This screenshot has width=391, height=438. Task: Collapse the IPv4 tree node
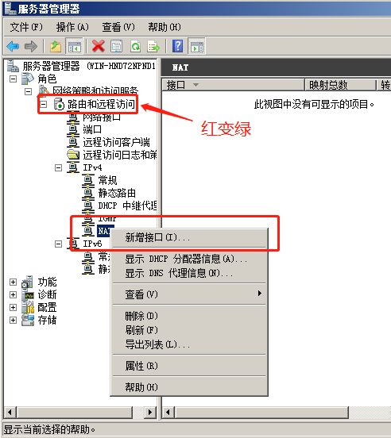pos(58,168)
